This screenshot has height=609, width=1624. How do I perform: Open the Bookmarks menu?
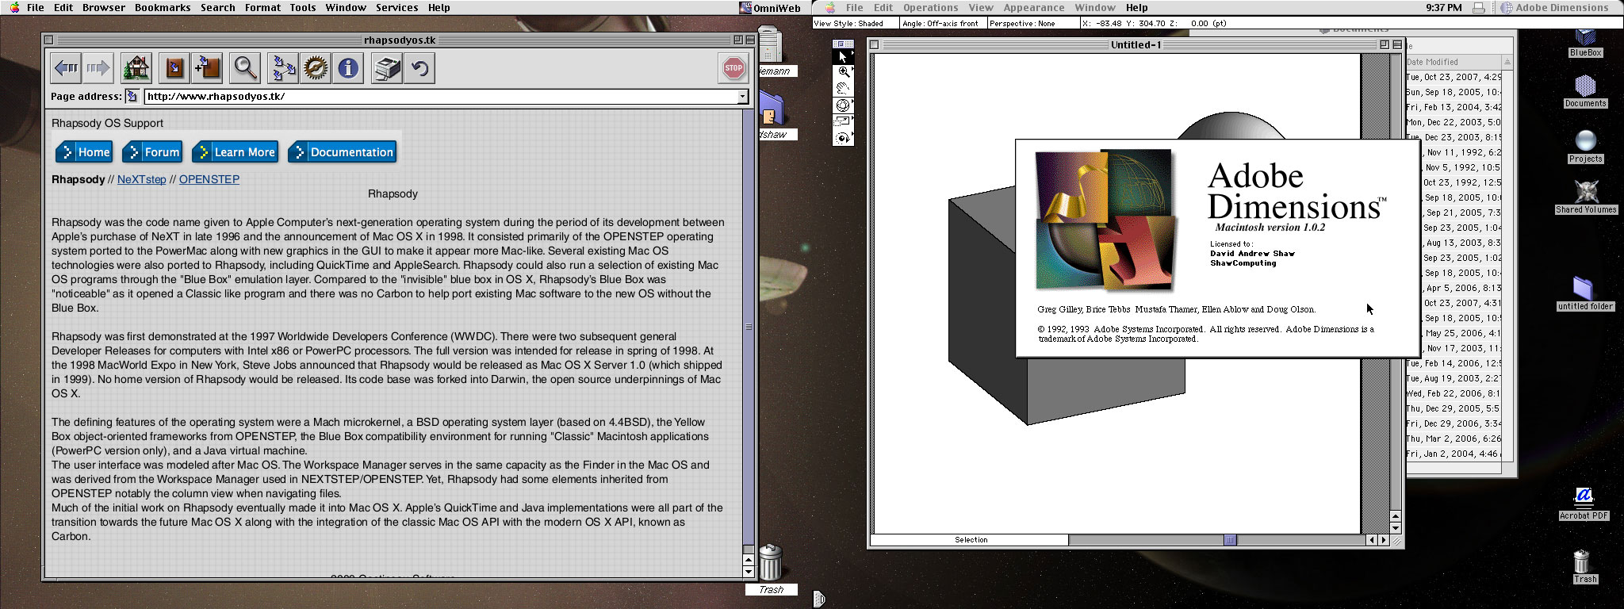163,8
